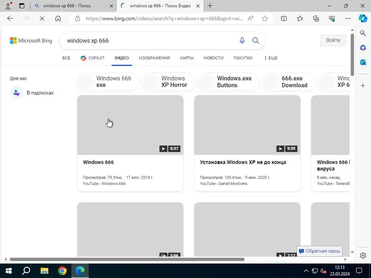Open the Favorites list
The image size is (371, 278).
click(x=300, y=18)
